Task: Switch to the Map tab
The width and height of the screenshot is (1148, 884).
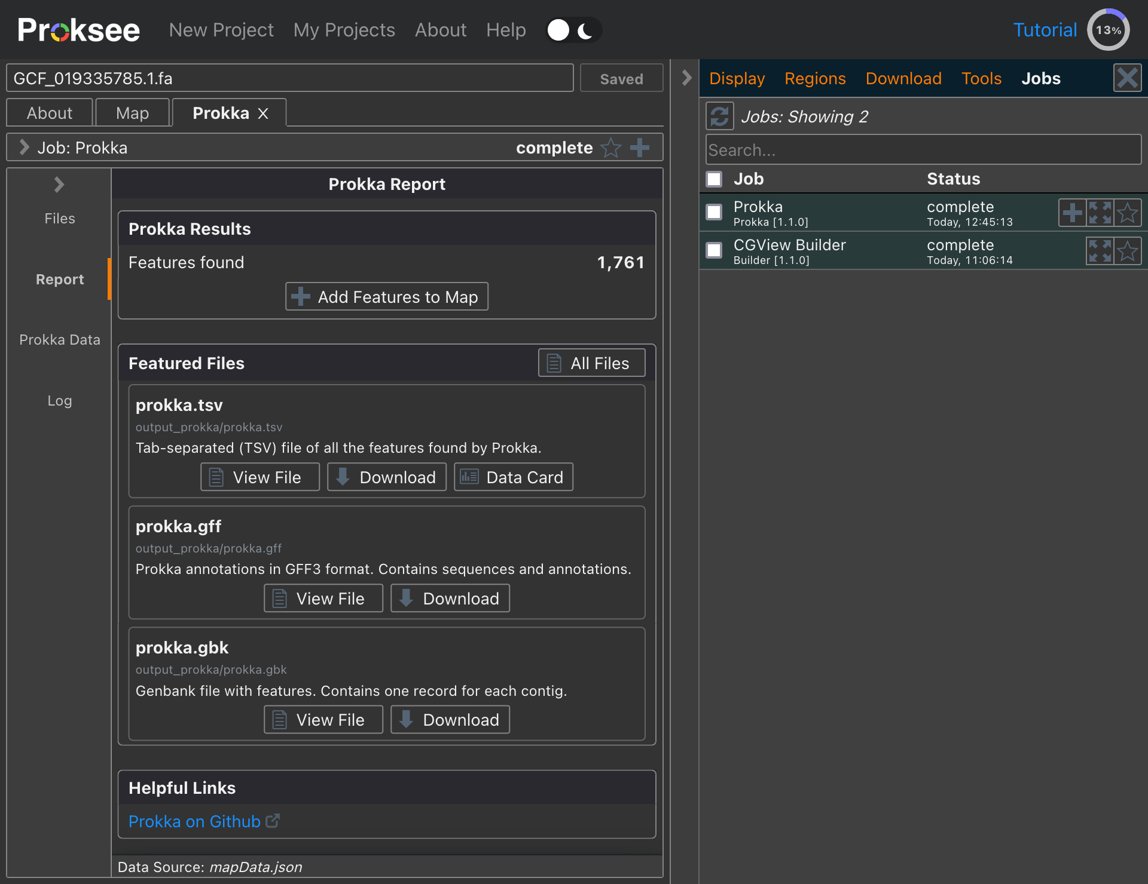Action: click(132, 113)
